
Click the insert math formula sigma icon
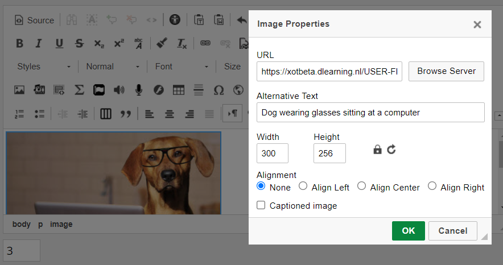click(79, 90)
